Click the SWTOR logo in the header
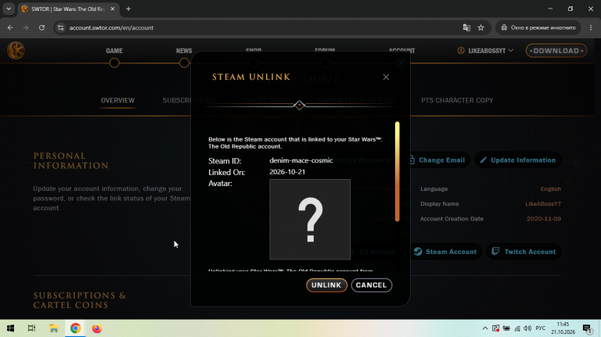Image resolution: width=601 pixels, height=337 pixels. (16, 51)
